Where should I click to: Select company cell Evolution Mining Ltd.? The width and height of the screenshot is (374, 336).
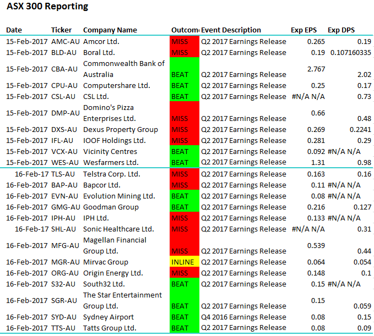119,196
